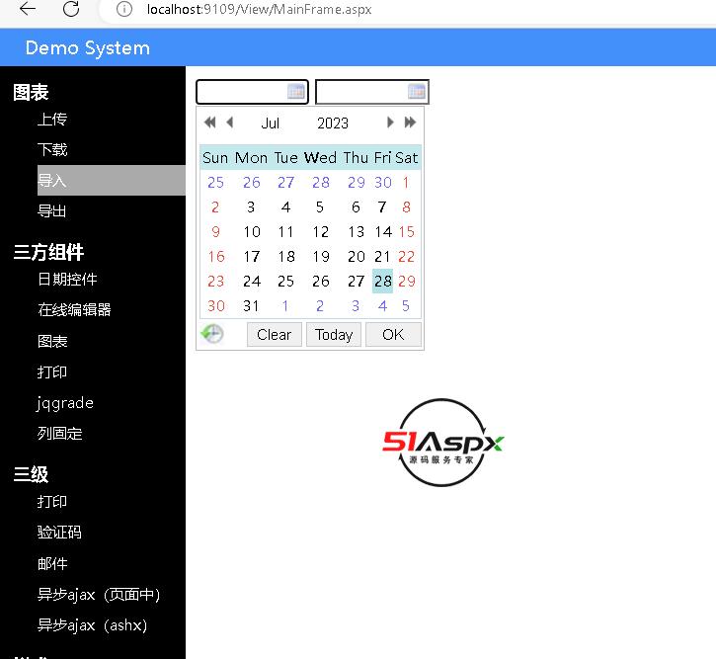The width and height of the screenshot is (716, 659).
Task: Select July 15 in calendar
Action: point(406,231)
